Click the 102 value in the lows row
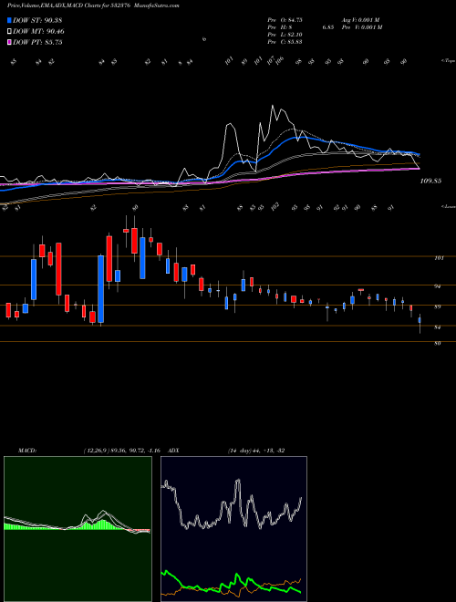The height and width of the screenshot is (602, 456). coord(275,207)
